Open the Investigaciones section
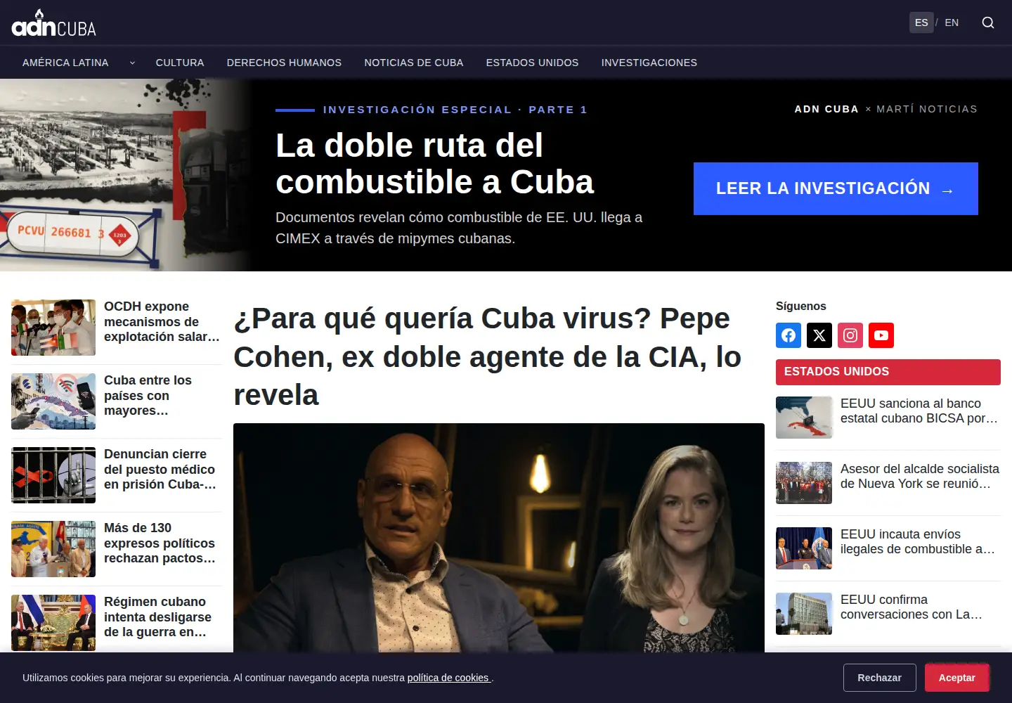 [649, 63]
